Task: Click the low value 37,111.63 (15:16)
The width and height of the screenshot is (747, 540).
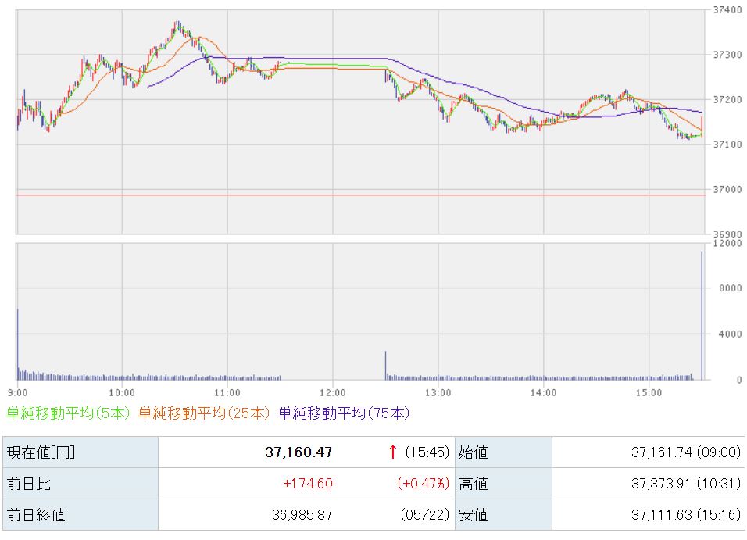Action: coord(686,515)
